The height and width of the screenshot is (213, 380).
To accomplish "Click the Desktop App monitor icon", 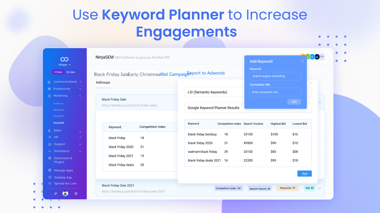I will click(x=50, y=177).
